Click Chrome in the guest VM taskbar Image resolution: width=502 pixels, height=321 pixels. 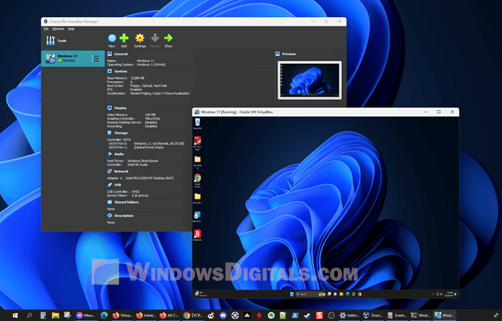tap(360, 294)
